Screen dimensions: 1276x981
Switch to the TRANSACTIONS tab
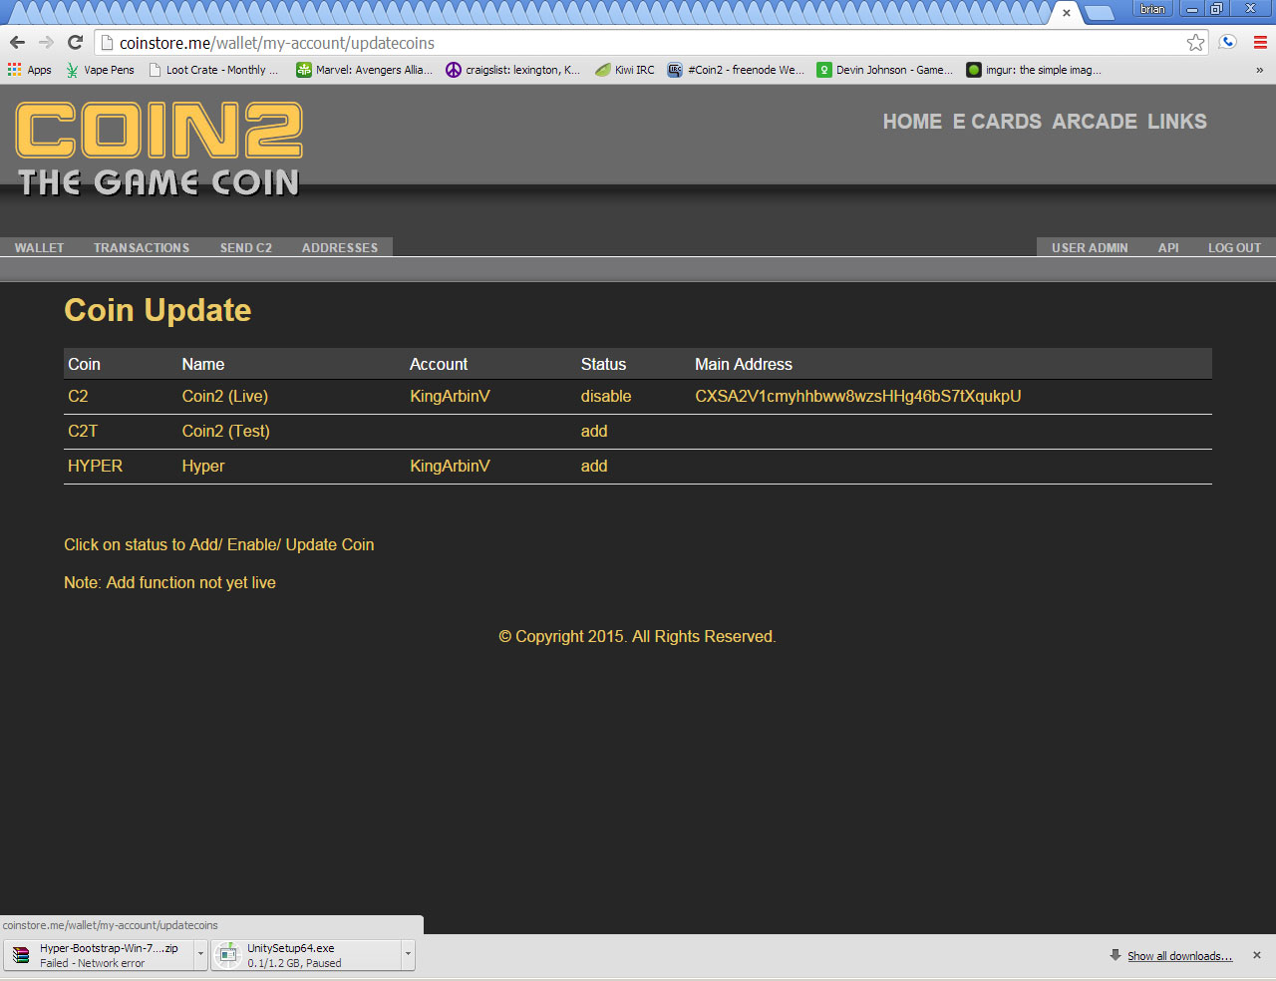click(142, 247)
